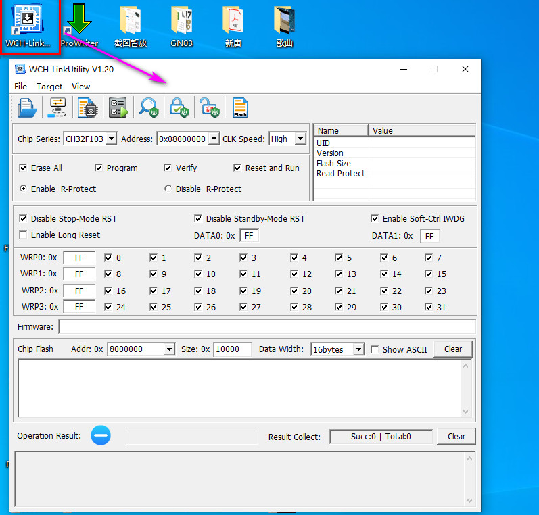Image resolution: width=539 pixels, height=515 pixels.
Task: Open the View menu
Action: pyautogui.click(x=80, y=86)
